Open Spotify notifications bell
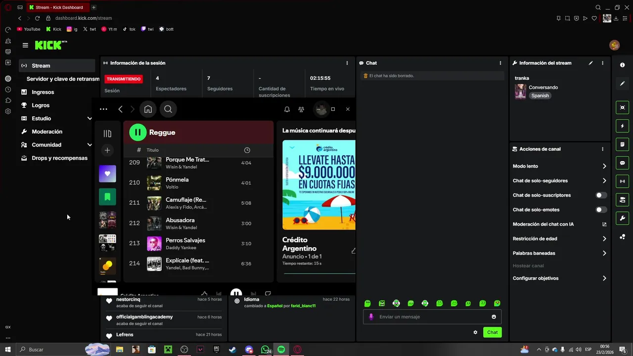This screenshot has width=633, height=356. click(287, 109)
